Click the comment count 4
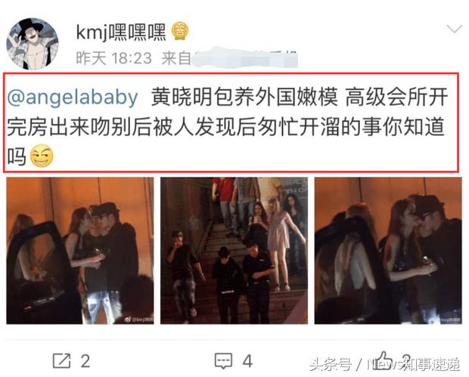Screen dimensions: 469x377 247,361
